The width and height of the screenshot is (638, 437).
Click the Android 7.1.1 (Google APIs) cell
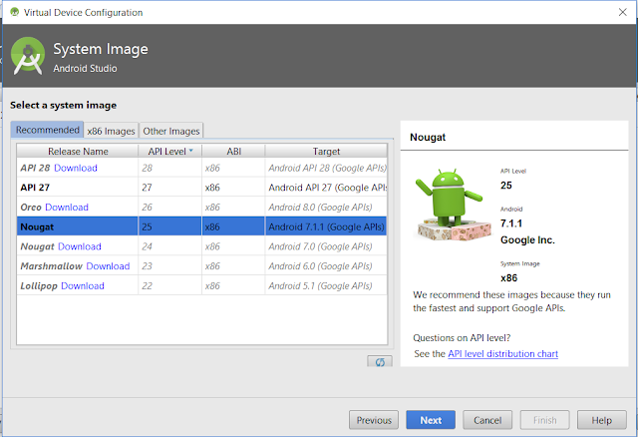pos(326,226)
